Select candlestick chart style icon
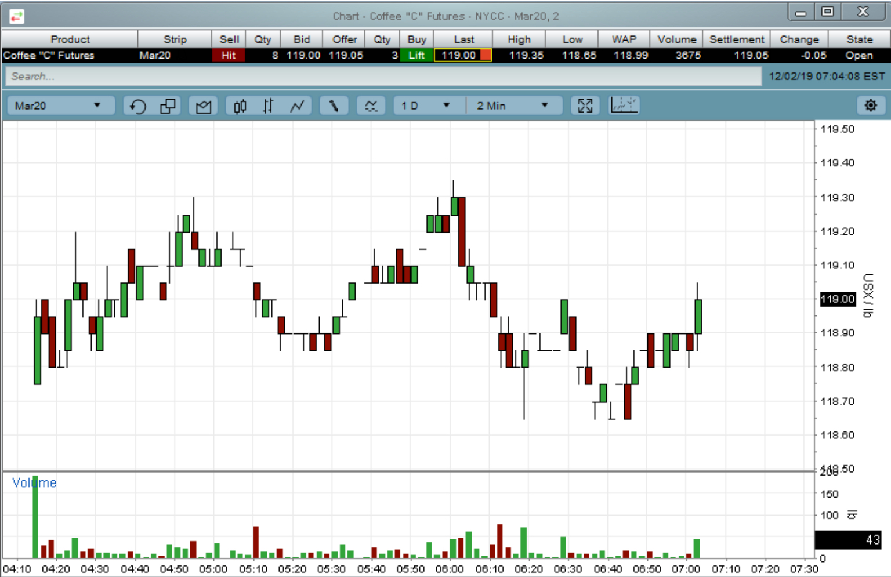 click(x=240, y=106)
